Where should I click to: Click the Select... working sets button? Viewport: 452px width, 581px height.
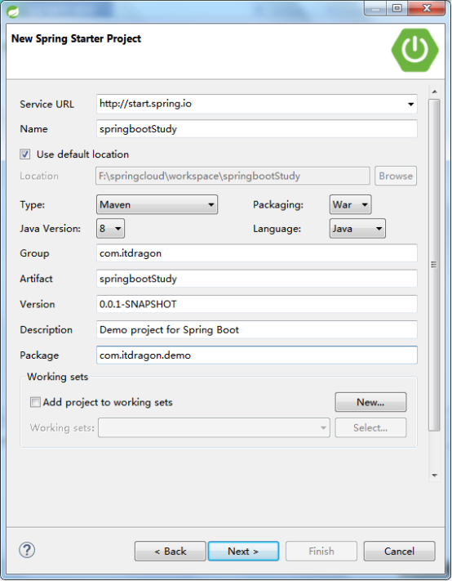(370, 427)
